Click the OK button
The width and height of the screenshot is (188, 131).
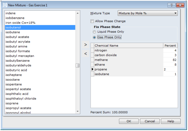[129, 121]
